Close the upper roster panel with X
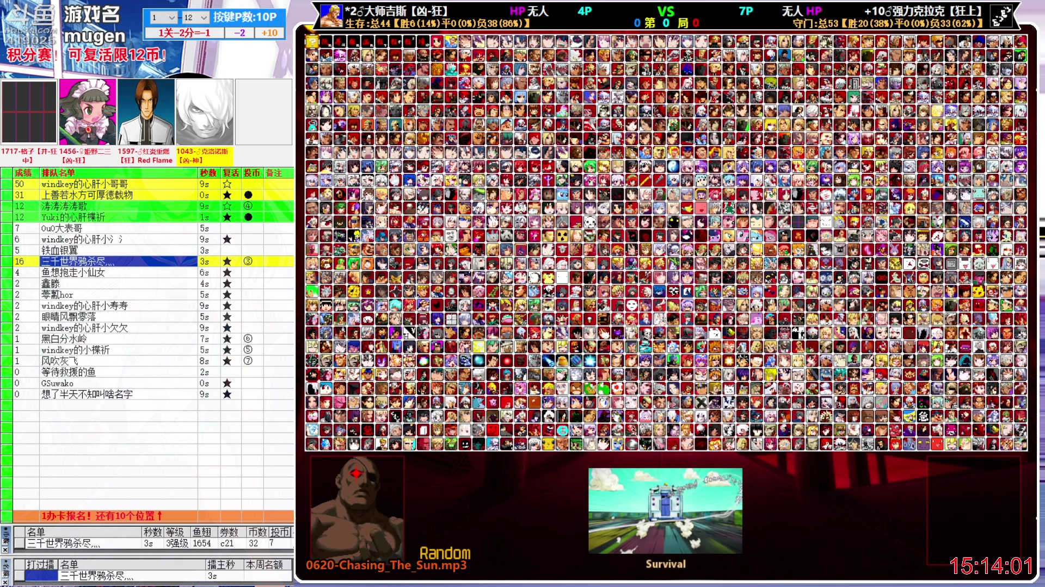 click(5, 550)
